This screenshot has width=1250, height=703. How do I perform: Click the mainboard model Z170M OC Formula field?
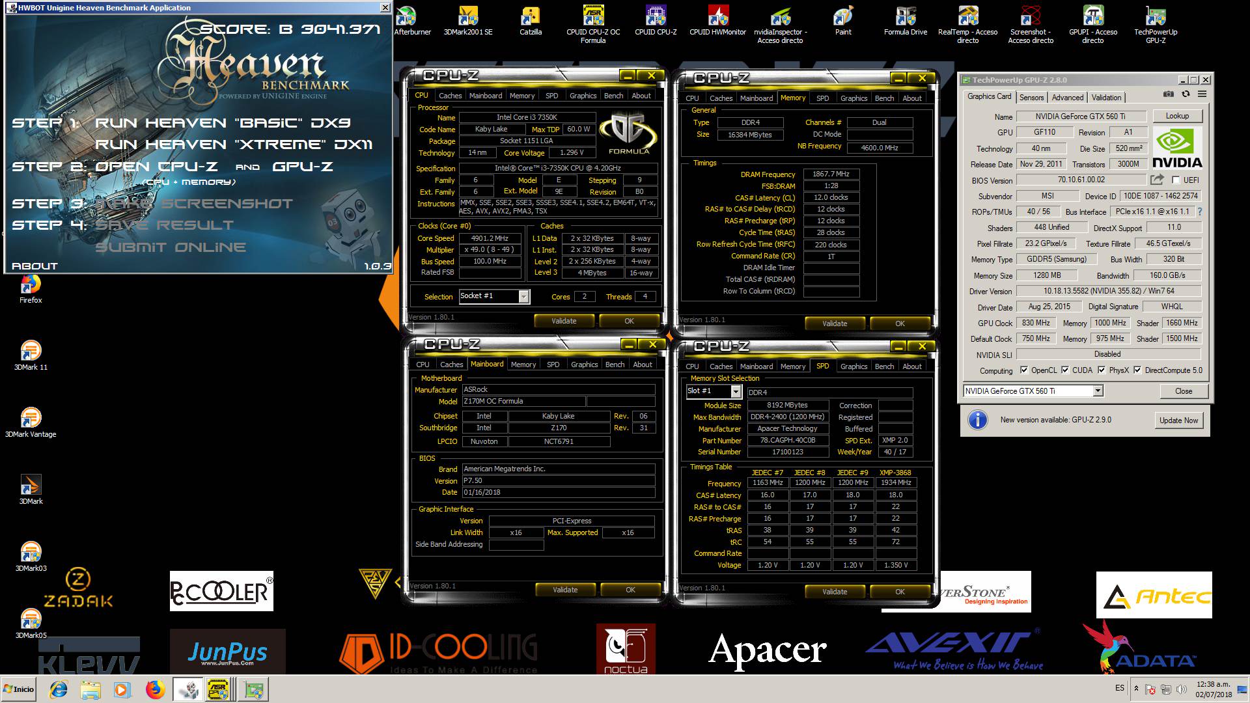523,402
